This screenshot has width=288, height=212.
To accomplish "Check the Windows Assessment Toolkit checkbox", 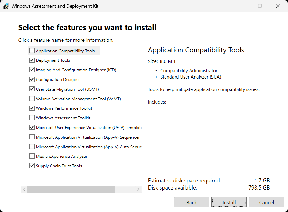I will (32, 118).
